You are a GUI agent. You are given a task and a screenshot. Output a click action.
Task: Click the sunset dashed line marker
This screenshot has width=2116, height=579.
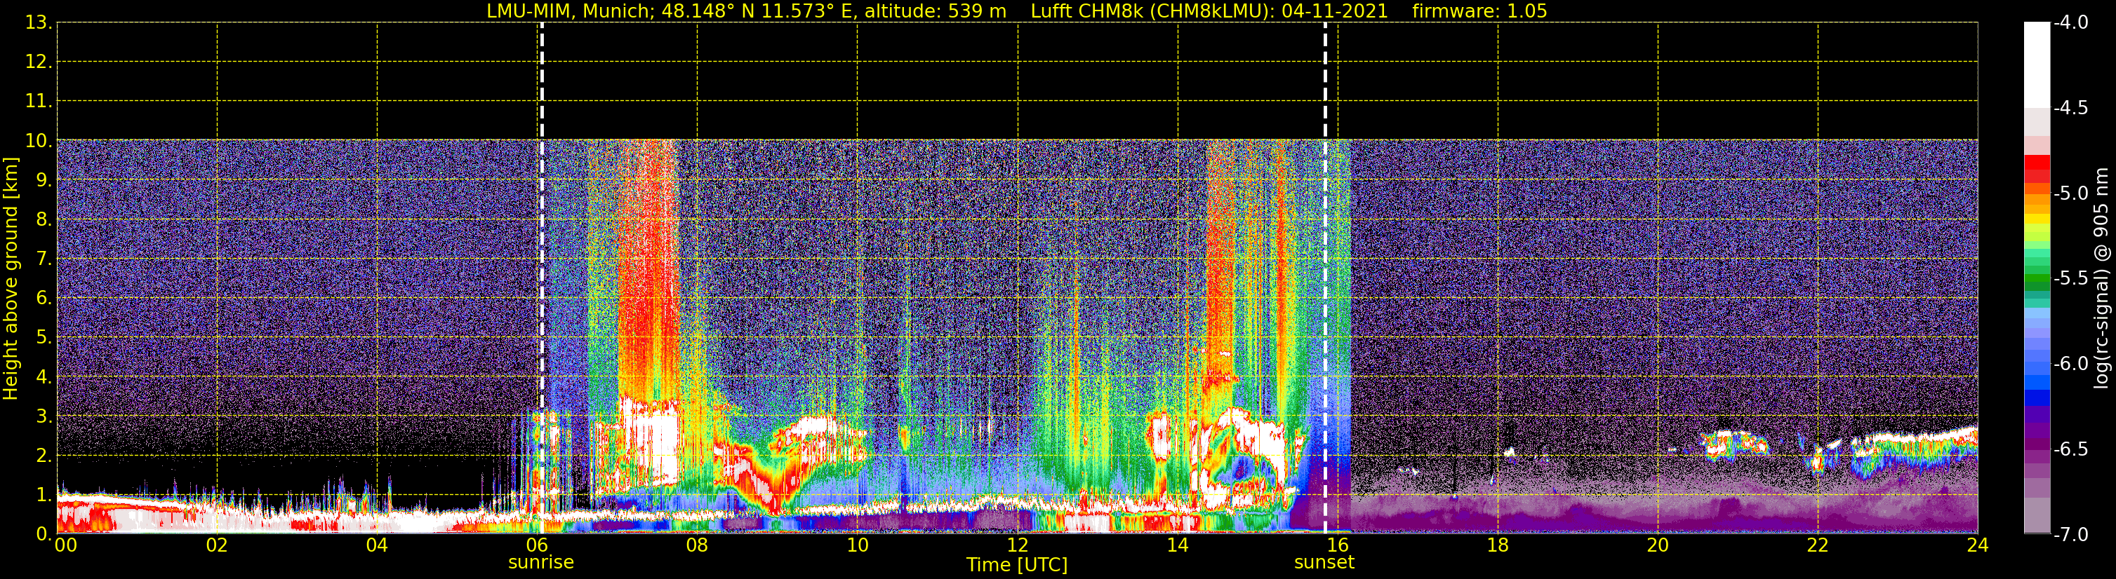pos(1325,278)
